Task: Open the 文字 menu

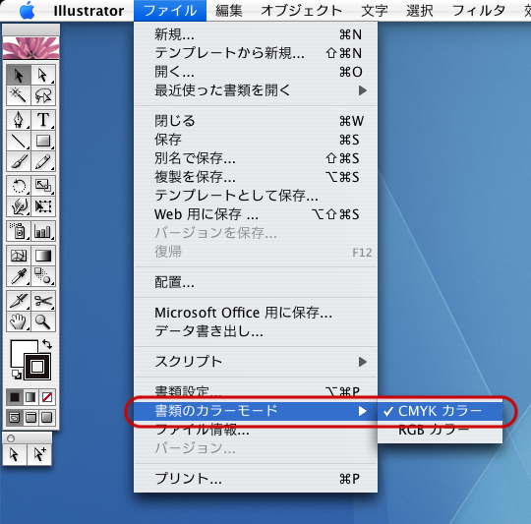Action: coord(375,11)
